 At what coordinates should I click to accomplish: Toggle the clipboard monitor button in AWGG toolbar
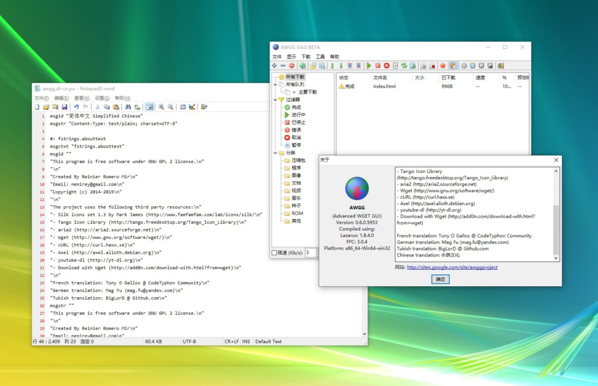(454, 66)
